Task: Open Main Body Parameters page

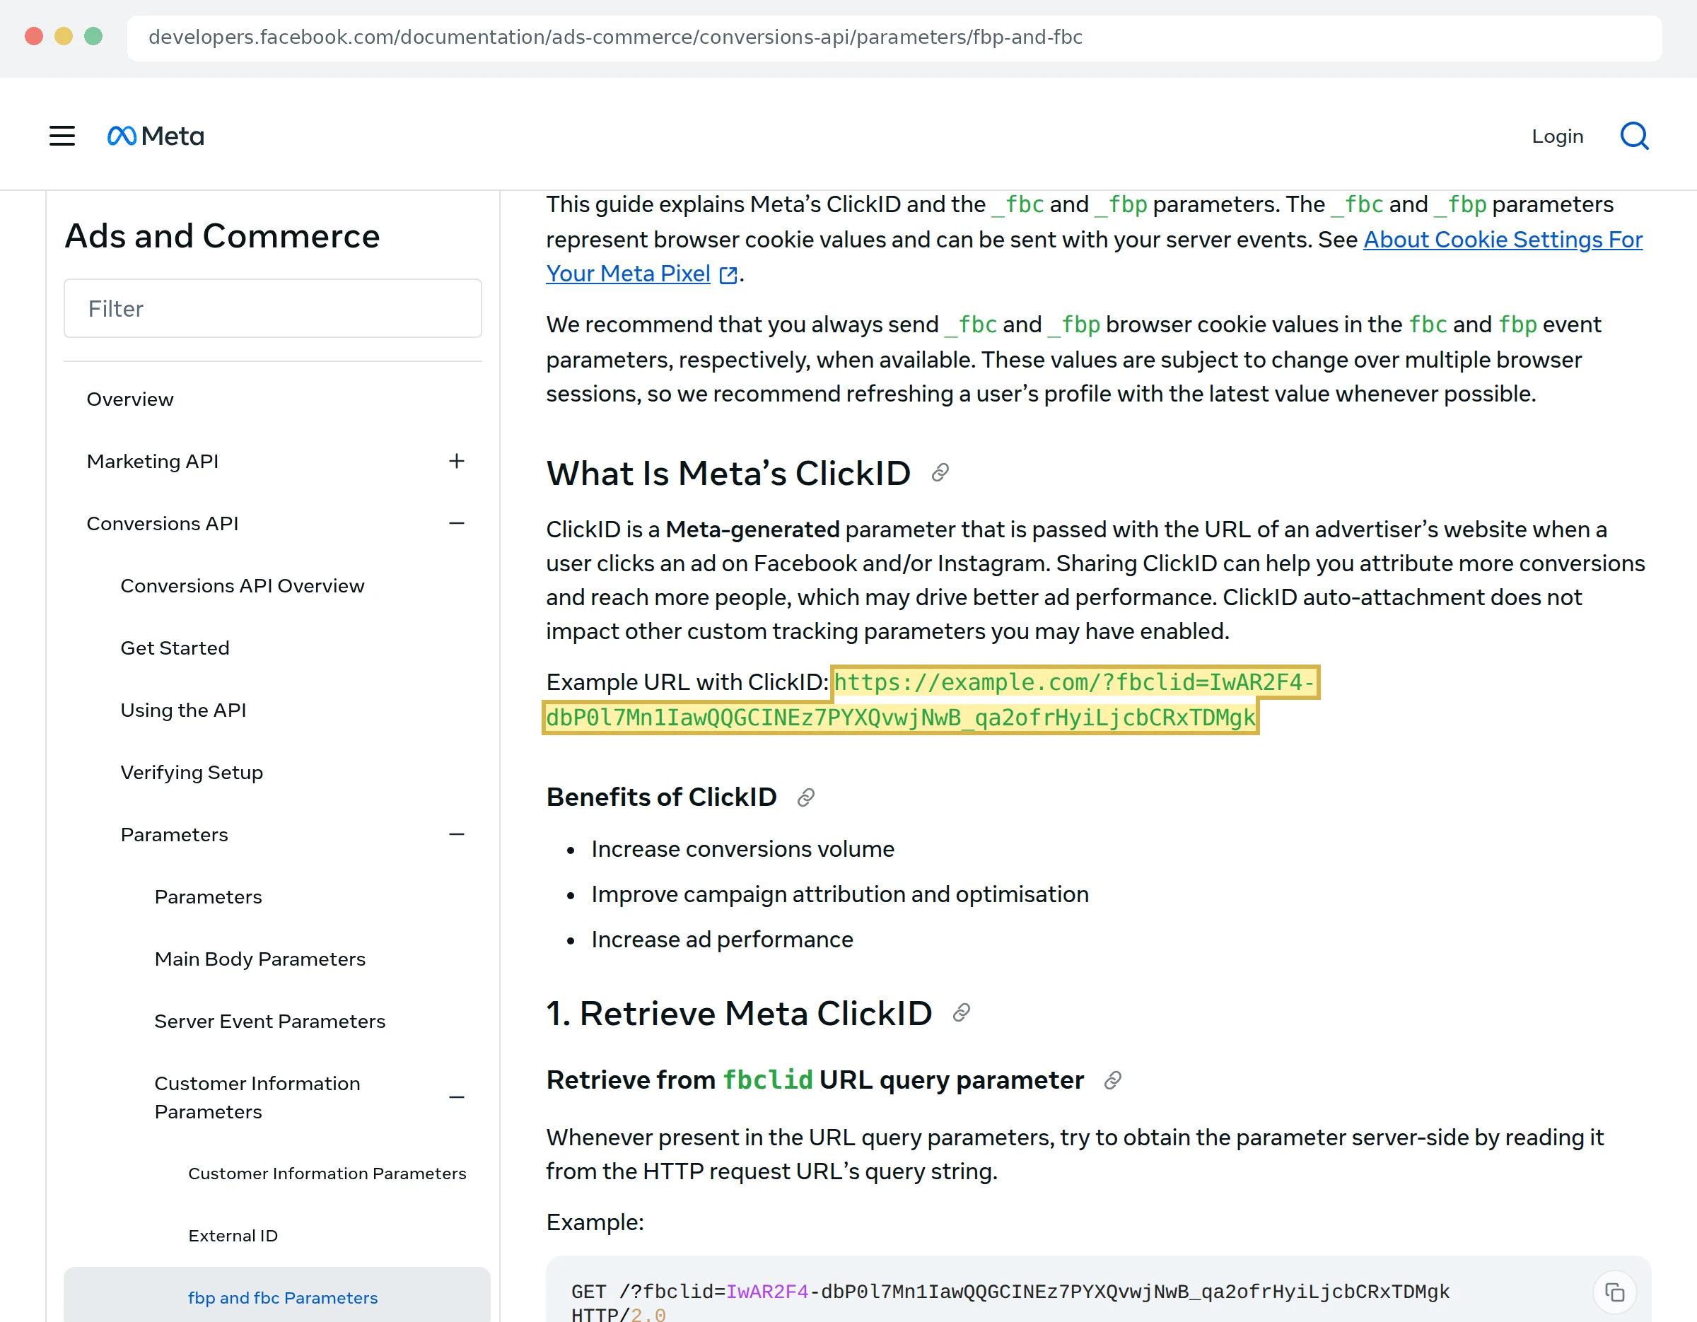Action: point(259,959)
